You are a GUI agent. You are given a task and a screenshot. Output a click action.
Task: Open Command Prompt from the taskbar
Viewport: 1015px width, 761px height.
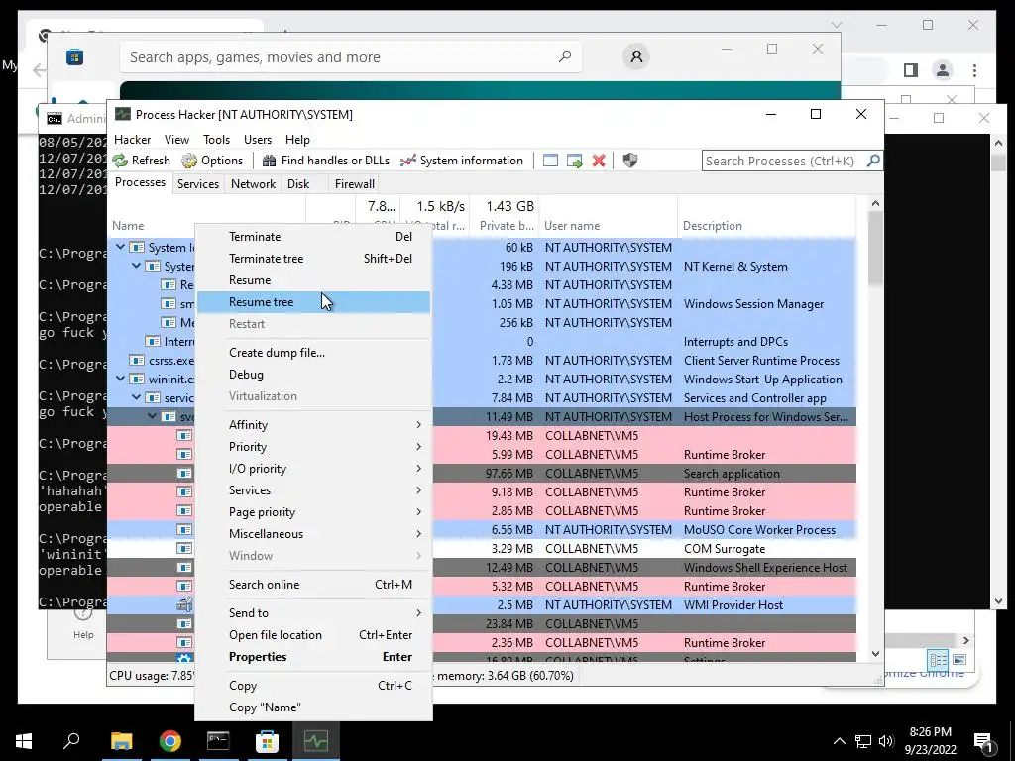pos(218,741)
